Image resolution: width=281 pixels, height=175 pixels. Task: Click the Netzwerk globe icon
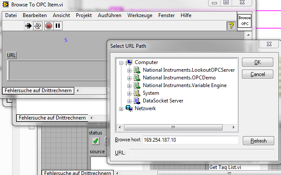[x=129, y=108]
